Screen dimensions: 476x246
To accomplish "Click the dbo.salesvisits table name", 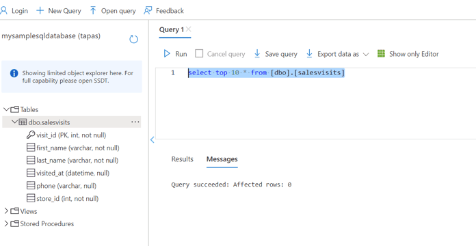I will pos(49,122).
